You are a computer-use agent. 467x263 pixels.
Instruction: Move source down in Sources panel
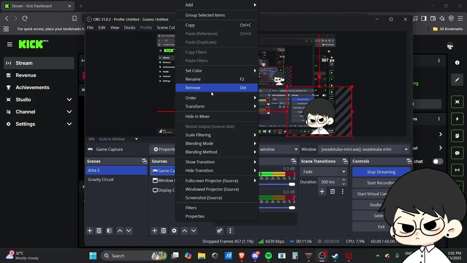[194, 231]
